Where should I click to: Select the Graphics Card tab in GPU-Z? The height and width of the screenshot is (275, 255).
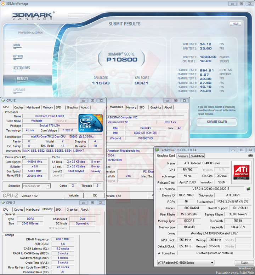pos(166,156)
